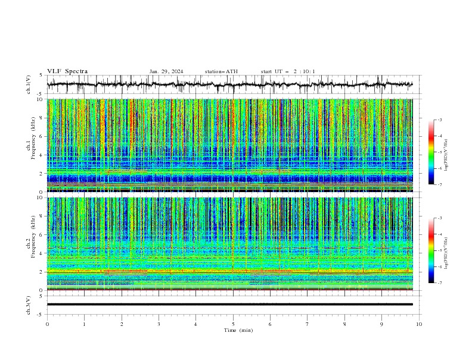Click the ch.3 flat waveform trace
The width and height of the screenshot is (472, 364).
coord(230,305)
